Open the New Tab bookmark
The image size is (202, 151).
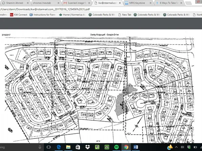[x=125, y=15]
